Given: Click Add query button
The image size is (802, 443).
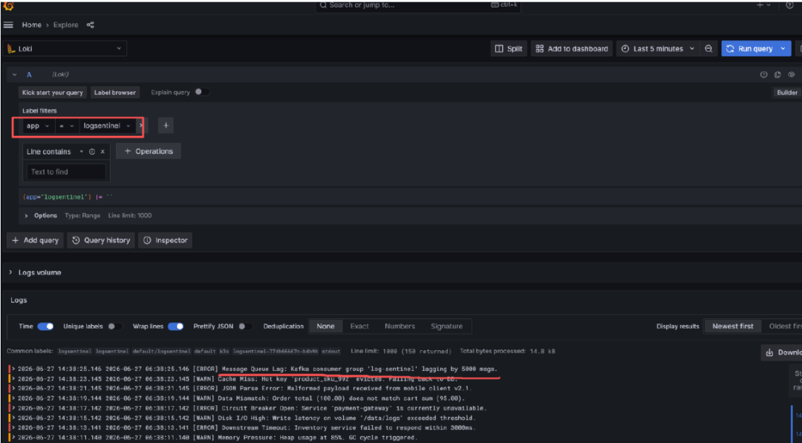Looking at the screenshot, I should (x=36, y=240).
